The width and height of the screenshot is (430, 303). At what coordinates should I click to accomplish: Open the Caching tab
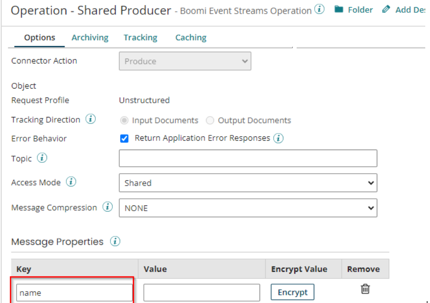(x=190, y=37)
